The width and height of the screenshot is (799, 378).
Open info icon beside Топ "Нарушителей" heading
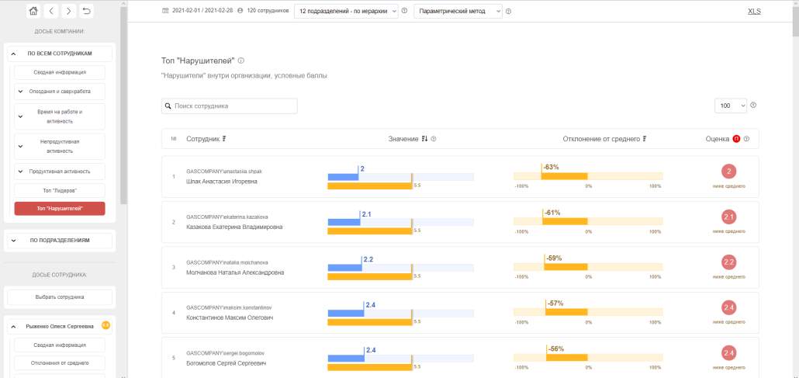pos(241,61)
